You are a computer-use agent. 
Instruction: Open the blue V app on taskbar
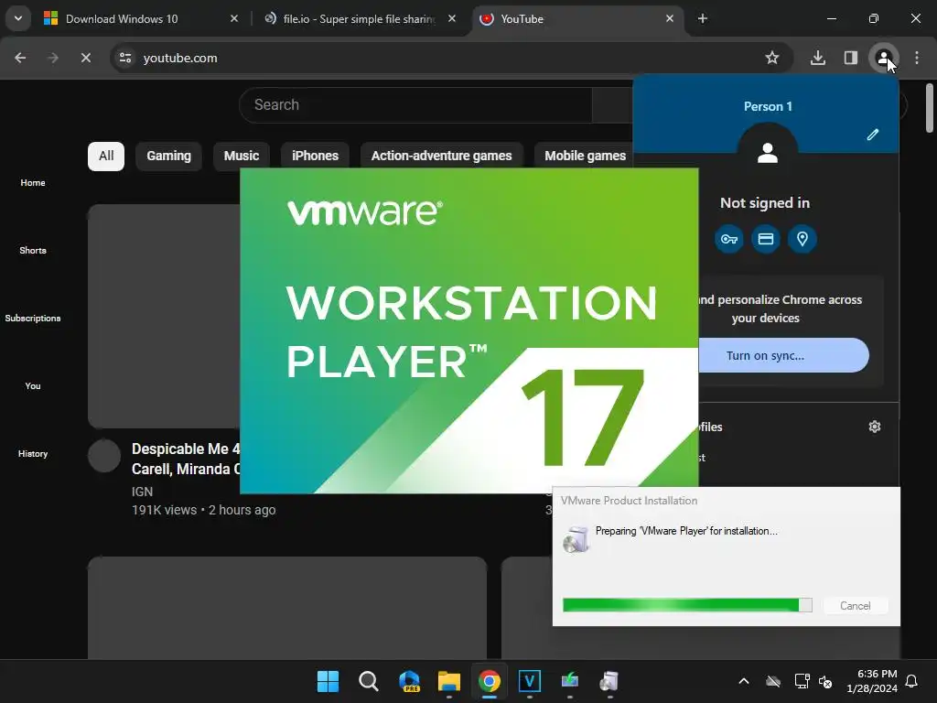click(x=530, y=681)
